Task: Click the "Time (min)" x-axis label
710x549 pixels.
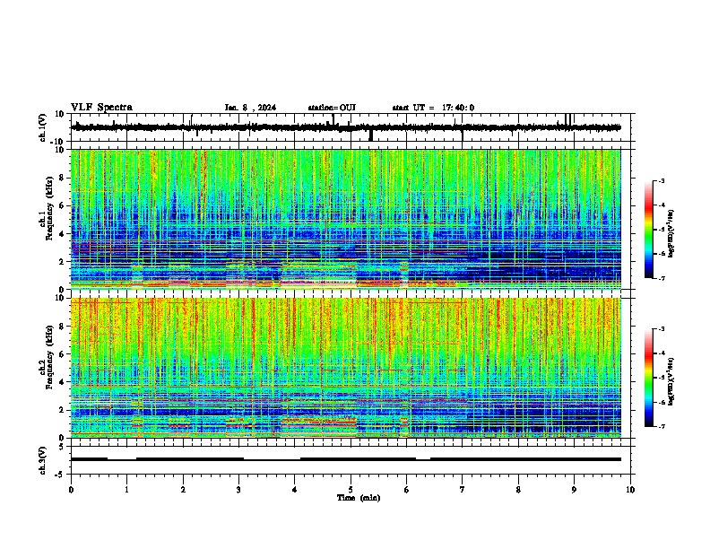Action: (359, 498)
